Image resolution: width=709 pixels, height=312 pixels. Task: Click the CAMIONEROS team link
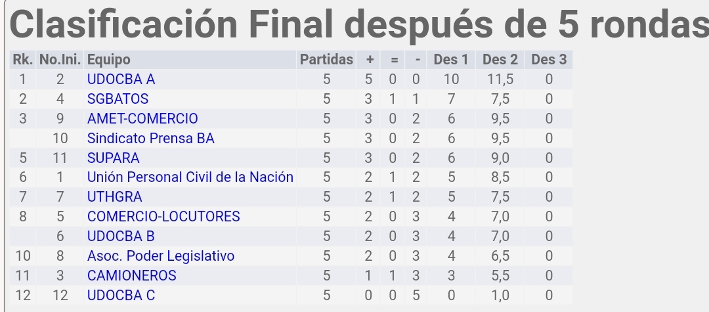coord(131,276)
